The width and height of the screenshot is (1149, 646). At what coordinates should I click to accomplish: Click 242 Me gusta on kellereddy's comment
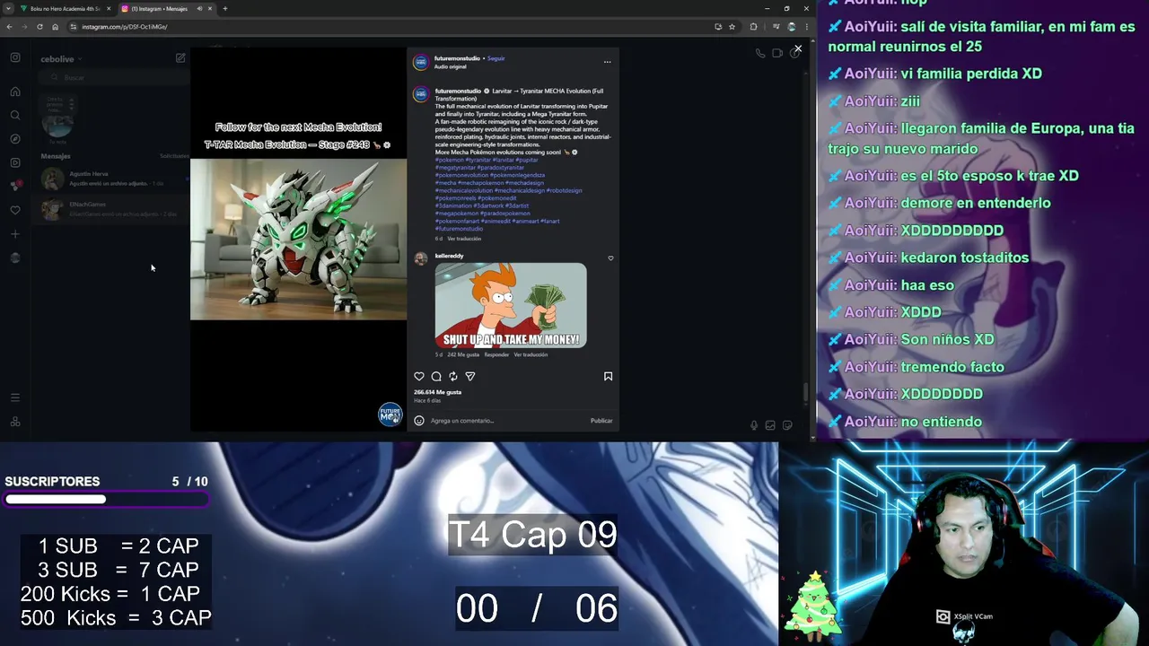click(463, 354)
